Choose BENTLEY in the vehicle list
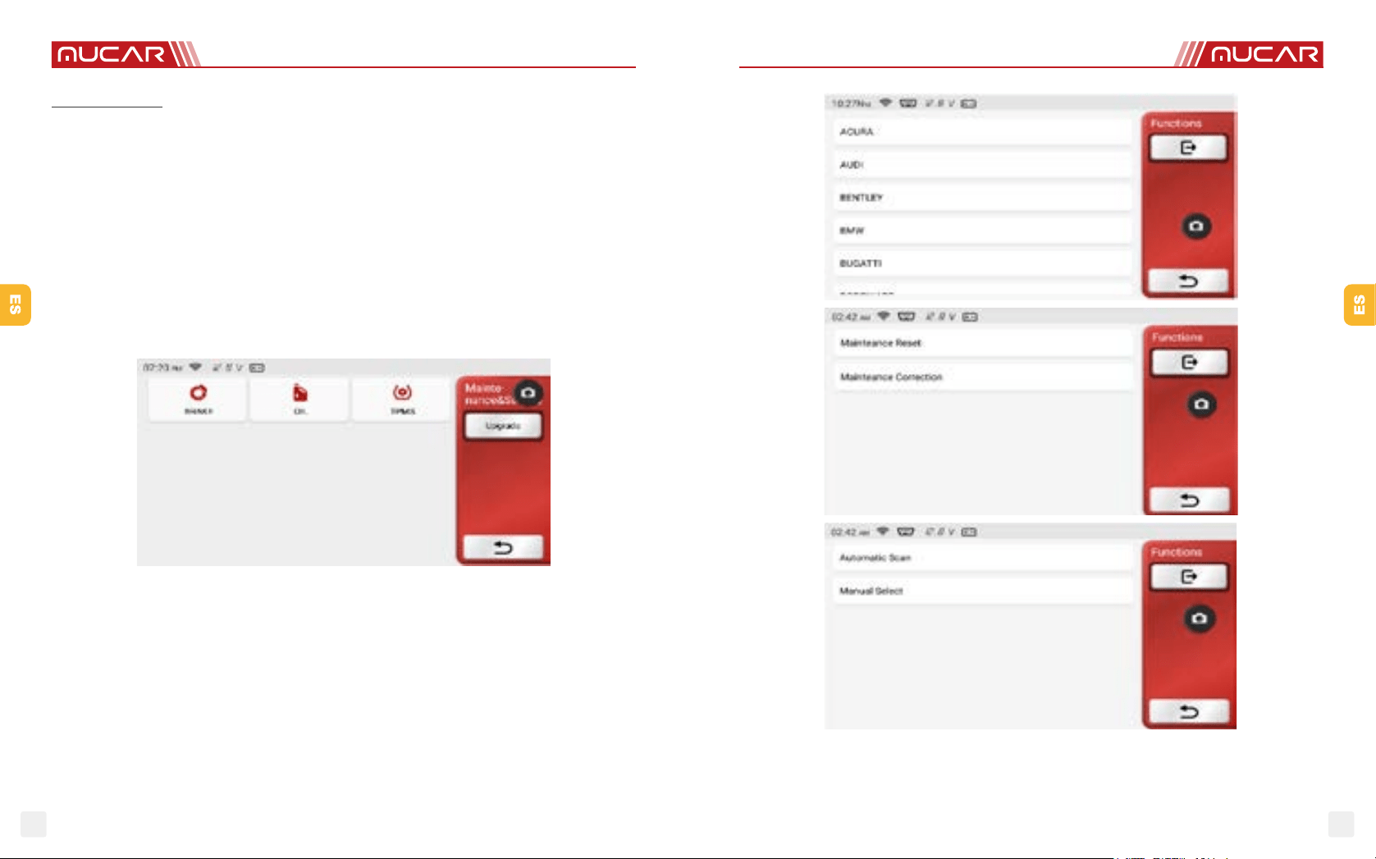The height and width of the screenshot is (859, 1376). [983, 198]
